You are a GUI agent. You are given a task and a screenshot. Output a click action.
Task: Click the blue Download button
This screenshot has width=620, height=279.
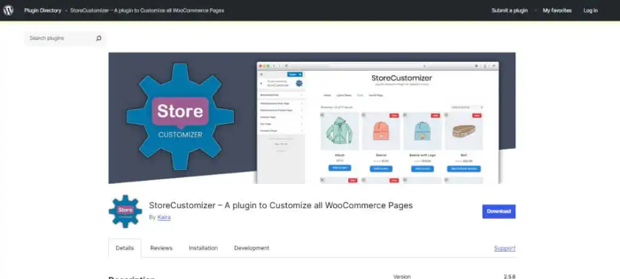click(x=499, y=211)
